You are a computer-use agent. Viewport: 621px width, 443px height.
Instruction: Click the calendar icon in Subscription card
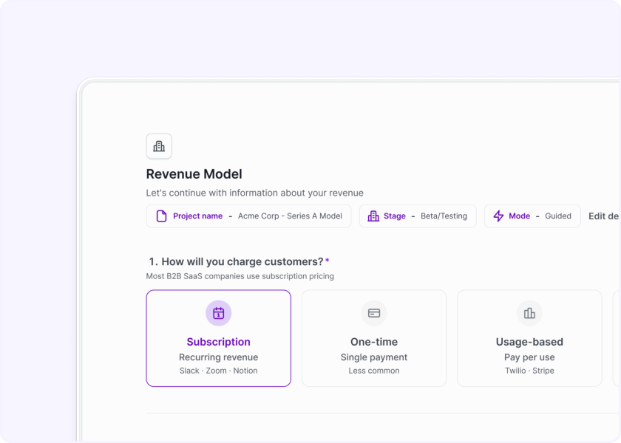click(219, 313)
